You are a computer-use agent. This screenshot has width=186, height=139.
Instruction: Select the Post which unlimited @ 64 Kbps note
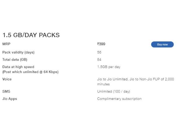click(x=30, y=72)
